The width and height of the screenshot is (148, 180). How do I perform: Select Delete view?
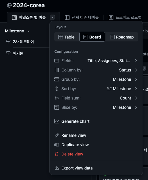click(x=96, y=154)
